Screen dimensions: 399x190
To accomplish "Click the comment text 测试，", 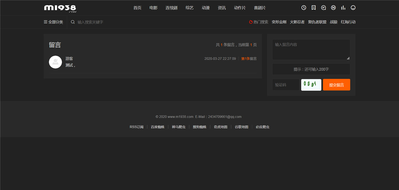I will (71, 65).
